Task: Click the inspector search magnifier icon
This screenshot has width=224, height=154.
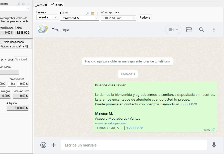Action: (x=19, y=4)
